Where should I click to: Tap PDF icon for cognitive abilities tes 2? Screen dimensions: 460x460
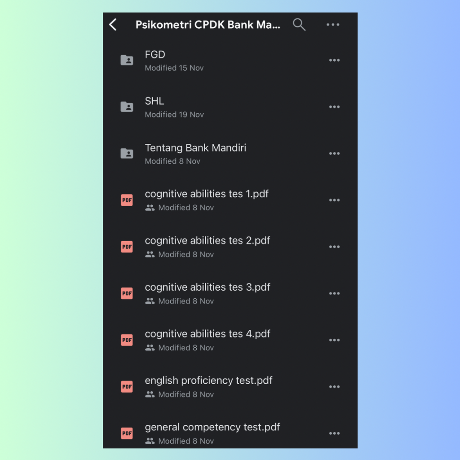coord(127,247)
